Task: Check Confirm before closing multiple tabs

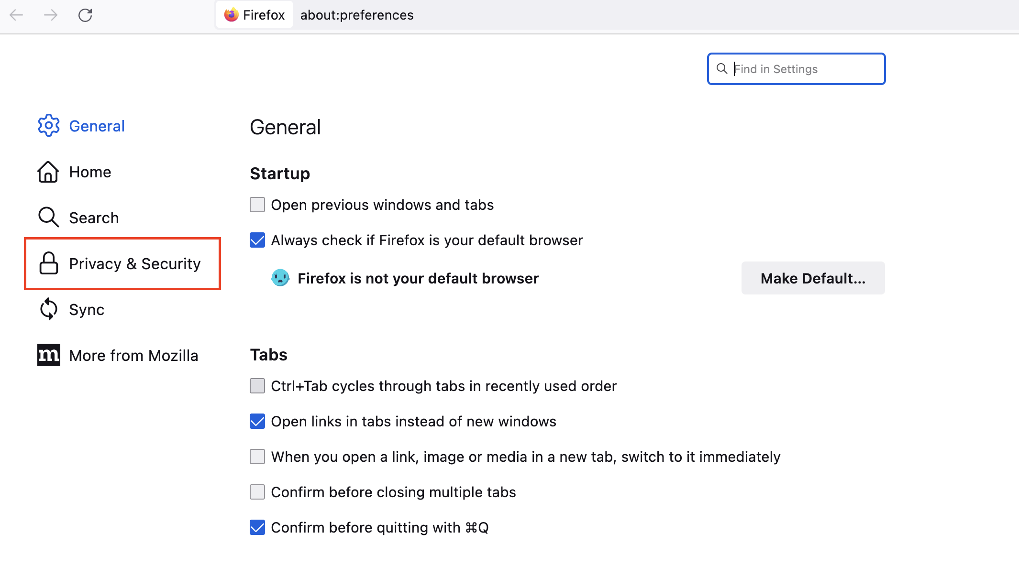Action: tap(257, 492)
